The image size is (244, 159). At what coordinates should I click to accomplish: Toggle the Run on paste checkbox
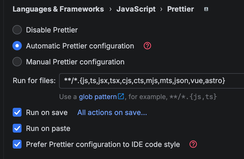coord(17,128)
